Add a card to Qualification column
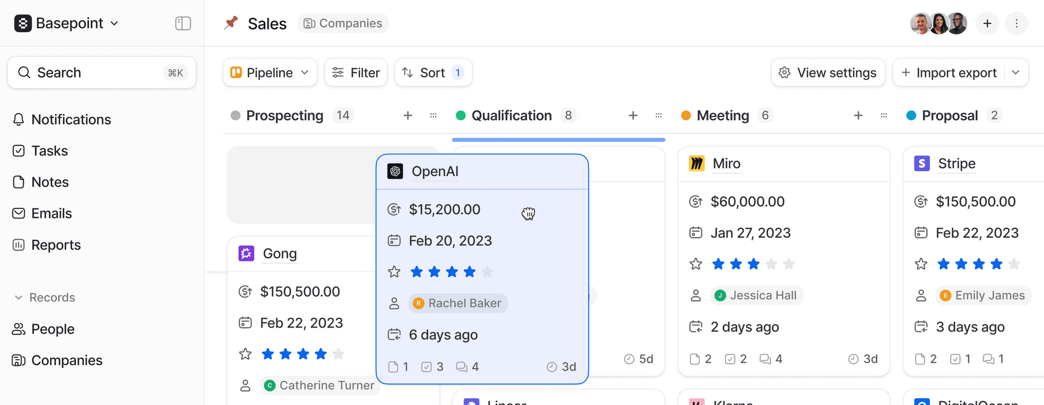The height and width of the screenshot is (405, 1044). pyautogui.click(x=633, y=116)
